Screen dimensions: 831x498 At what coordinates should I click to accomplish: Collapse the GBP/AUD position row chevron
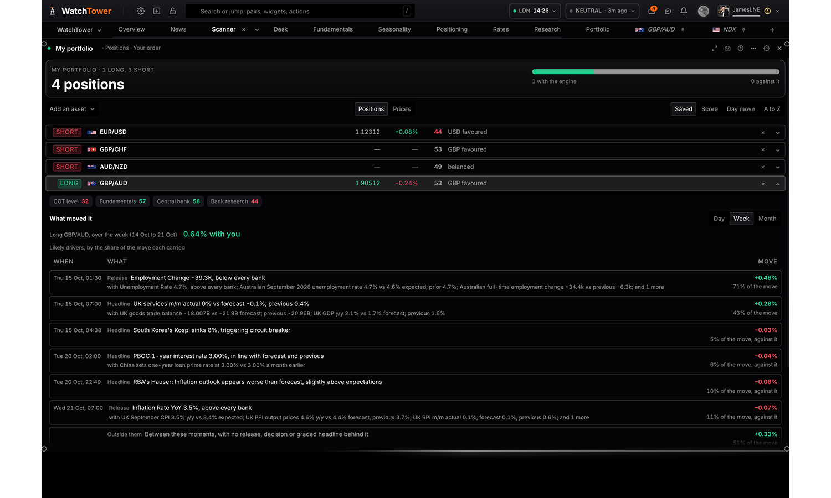(778, 184)
